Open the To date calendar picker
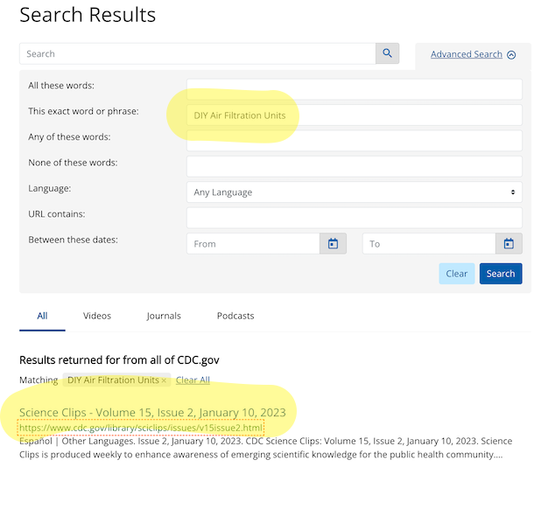This screenshot has height=509, width=534. coord(509,244)
